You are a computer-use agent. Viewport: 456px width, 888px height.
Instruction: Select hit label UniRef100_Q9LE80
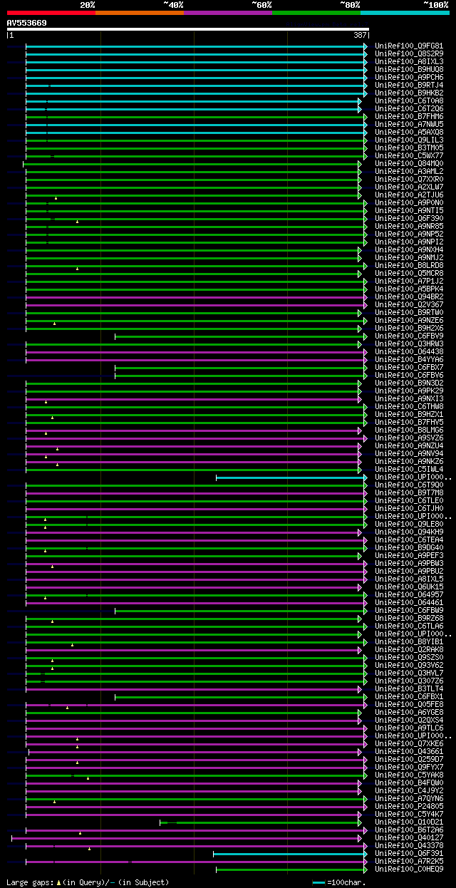point(410,525)
